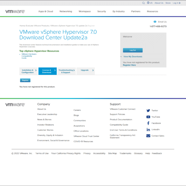Screen dimensions: 186x186
Task: Click chevron on Installation & Configuration tab
Action: coord(36,70)
